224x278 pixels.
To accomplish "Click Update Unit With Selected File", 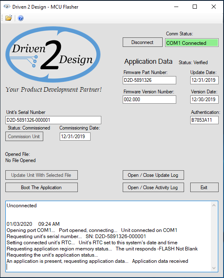I will (x=41, y=175).
